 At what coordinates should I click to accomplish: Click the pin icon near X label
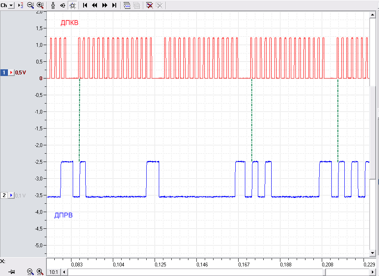coord(12,272)
